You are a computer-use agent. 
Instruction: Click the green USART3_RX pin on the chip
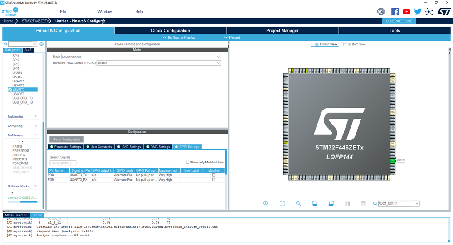[393, 160]
